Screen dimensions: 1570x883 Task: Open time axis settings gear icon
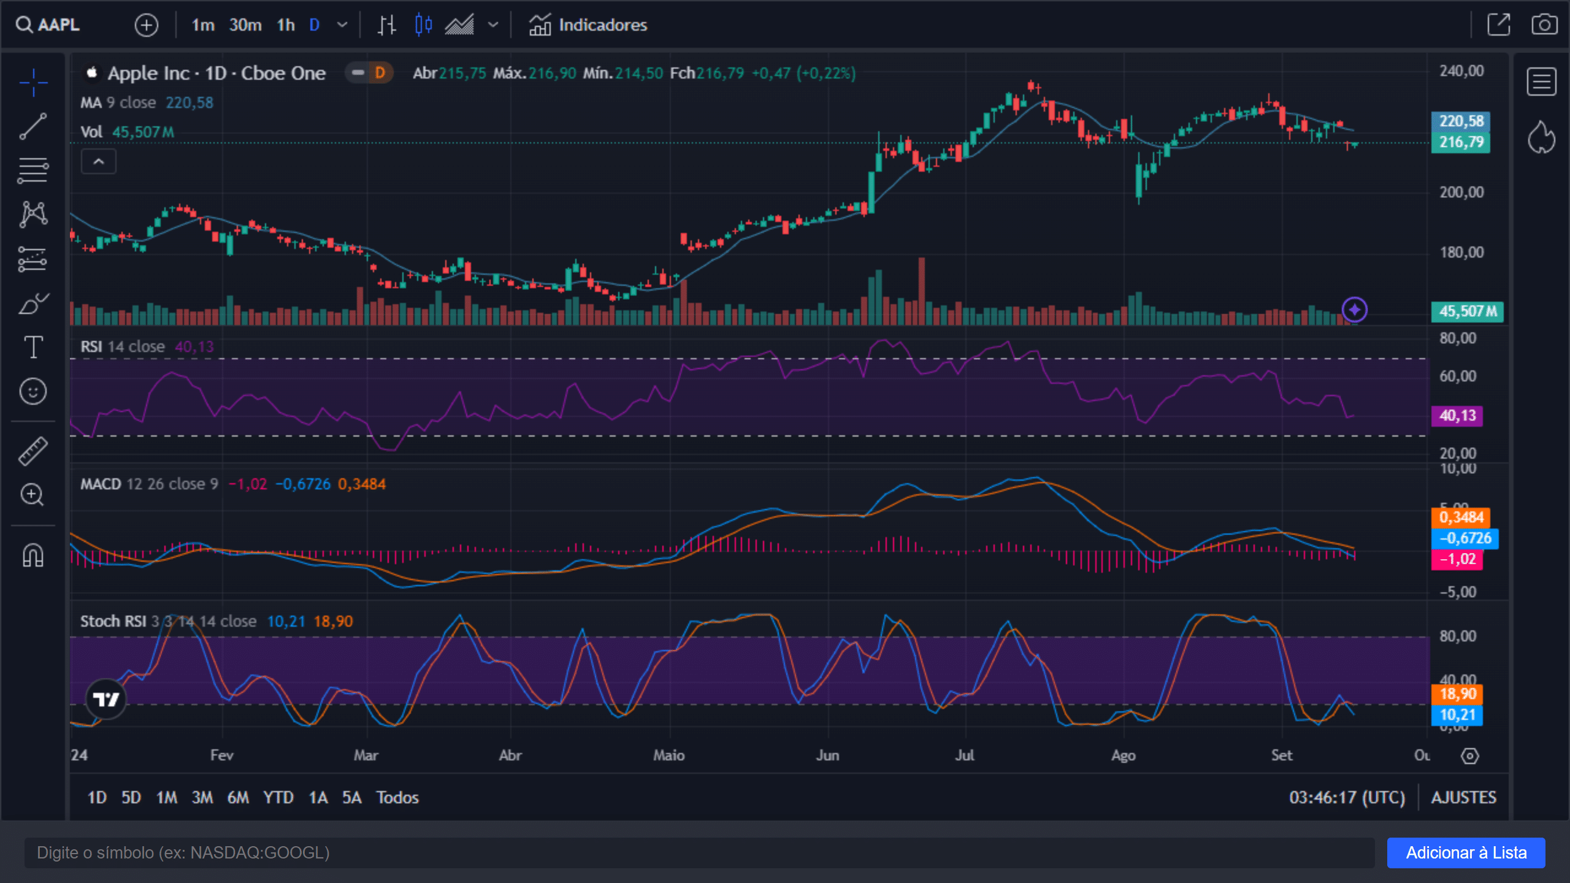[x=1470, y=755]
